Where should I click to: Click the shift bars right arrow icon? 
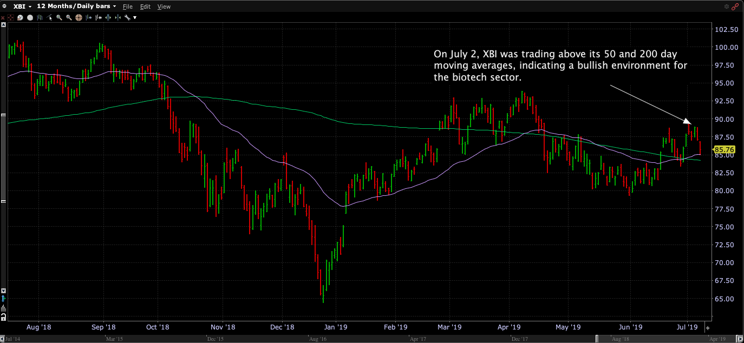(89, 17)
